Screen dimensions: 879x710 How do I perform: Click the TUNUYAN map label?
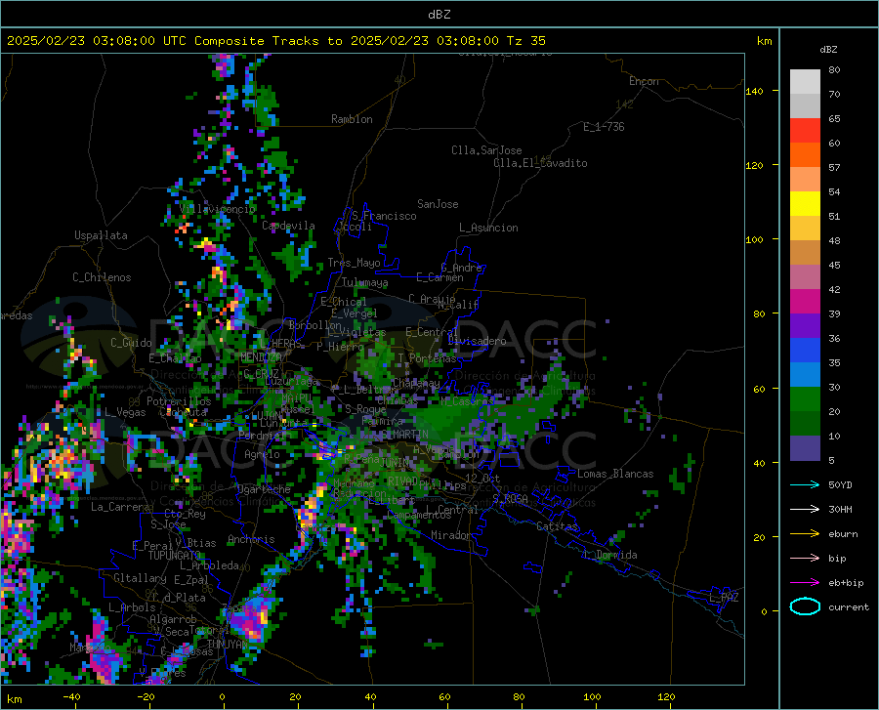coord(228,644)
